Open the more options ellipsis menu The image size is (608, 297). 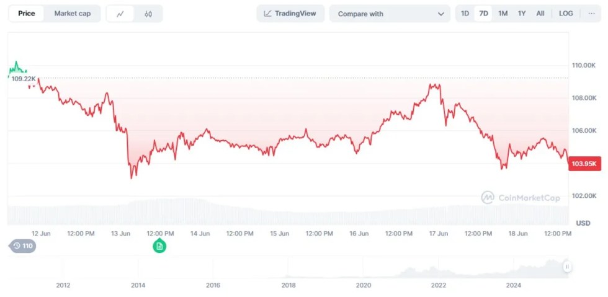coord(591,14)
